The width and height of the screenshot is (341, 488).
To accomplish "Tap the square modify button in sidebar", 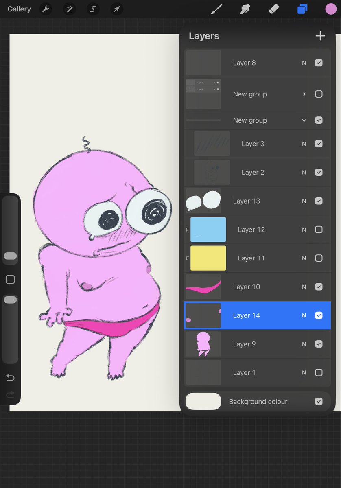I will [x=10, y=280].
